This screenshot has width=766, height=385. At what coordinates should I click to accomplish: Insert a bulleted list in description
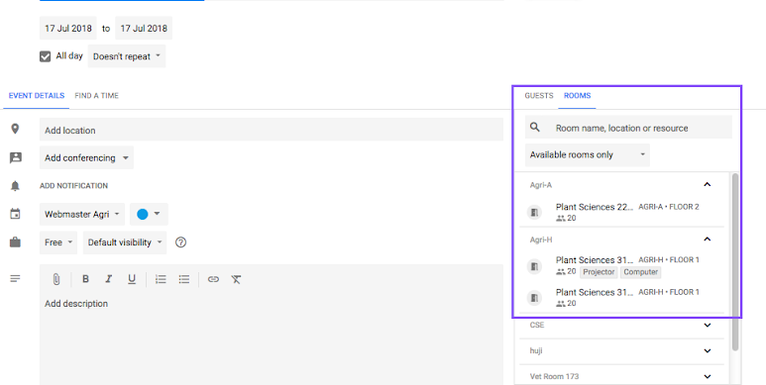(183, 279)
